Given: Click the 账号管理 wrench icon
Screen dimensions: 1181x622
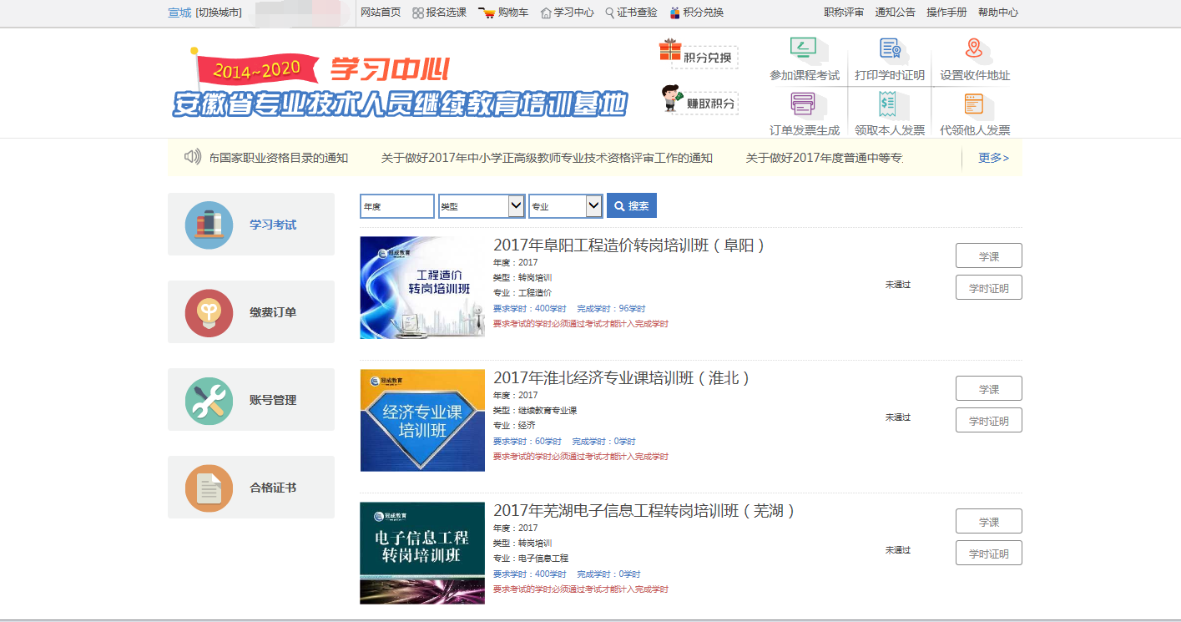Looking at the screenshot, I should (x=209, y=400).
